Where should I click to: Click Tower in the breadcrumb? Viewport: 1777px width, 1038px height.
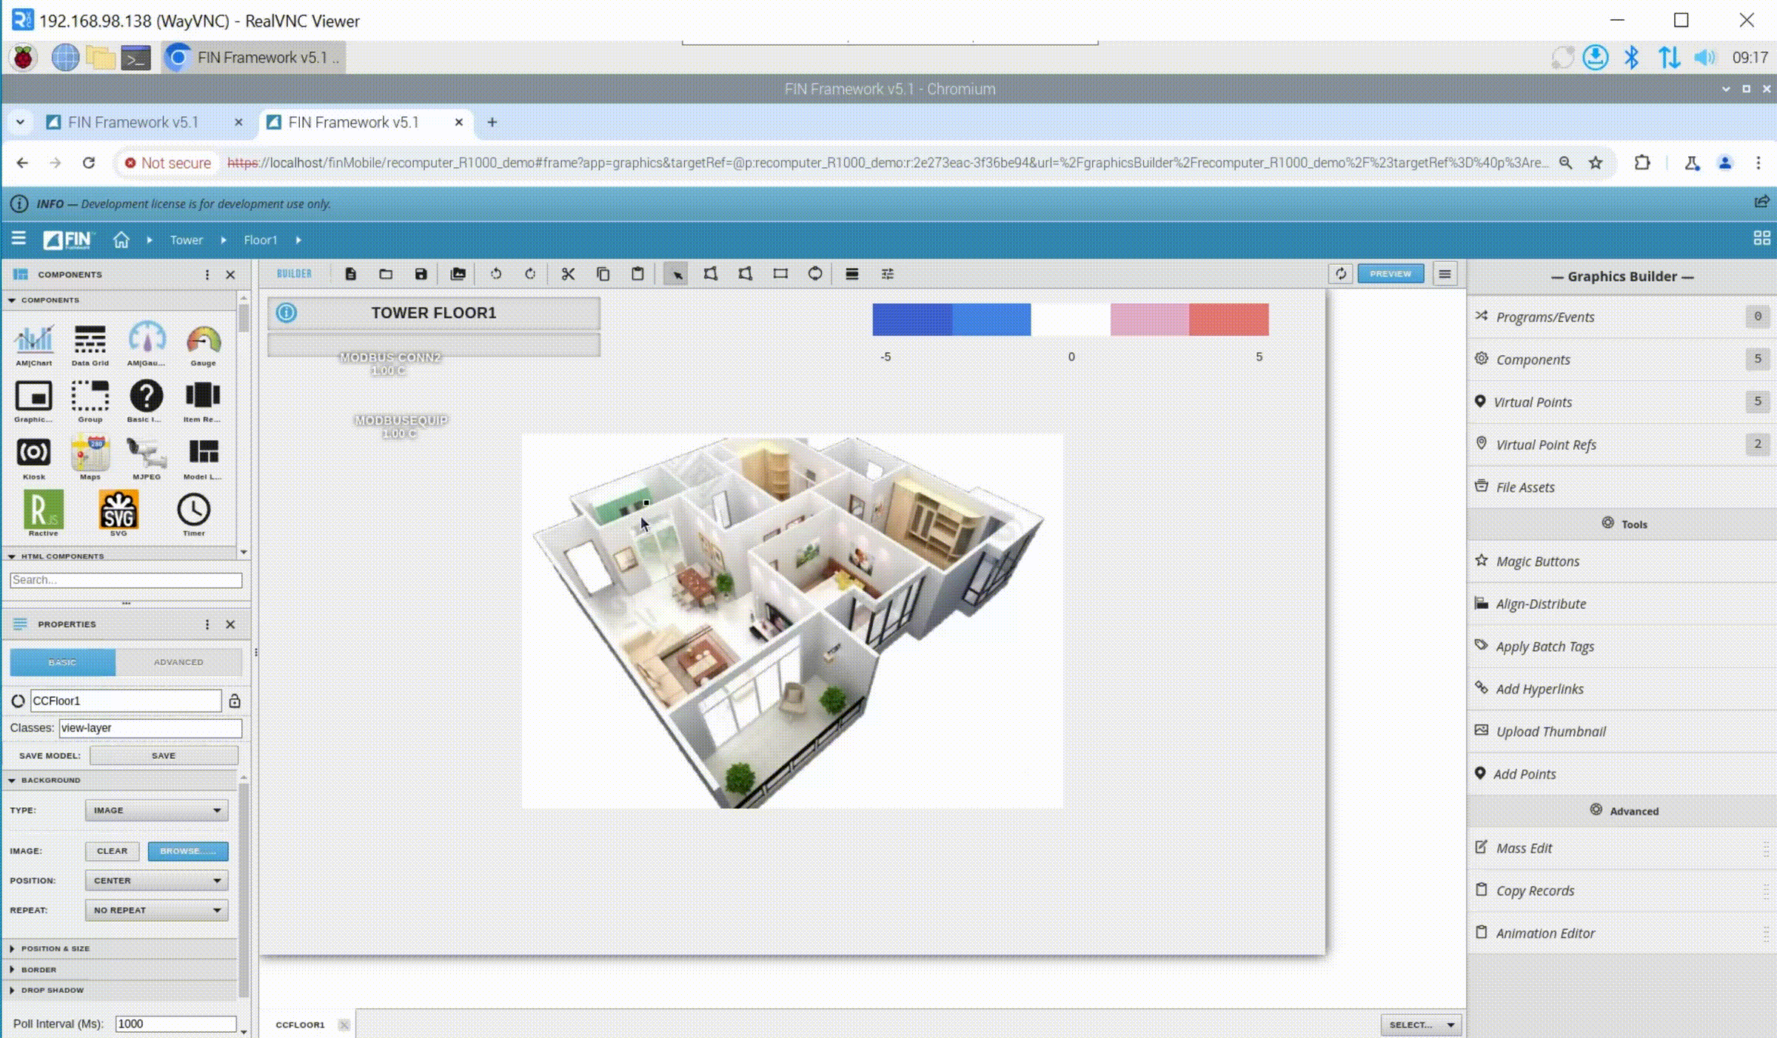pyautogui.click(x=186, y=240)
